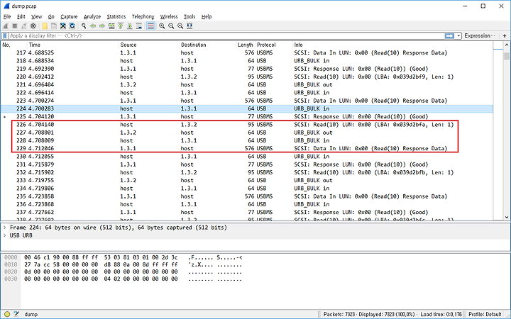Sort by the Protocol column header
Viewport: 511px width, 319px height.
coord(274,45)
